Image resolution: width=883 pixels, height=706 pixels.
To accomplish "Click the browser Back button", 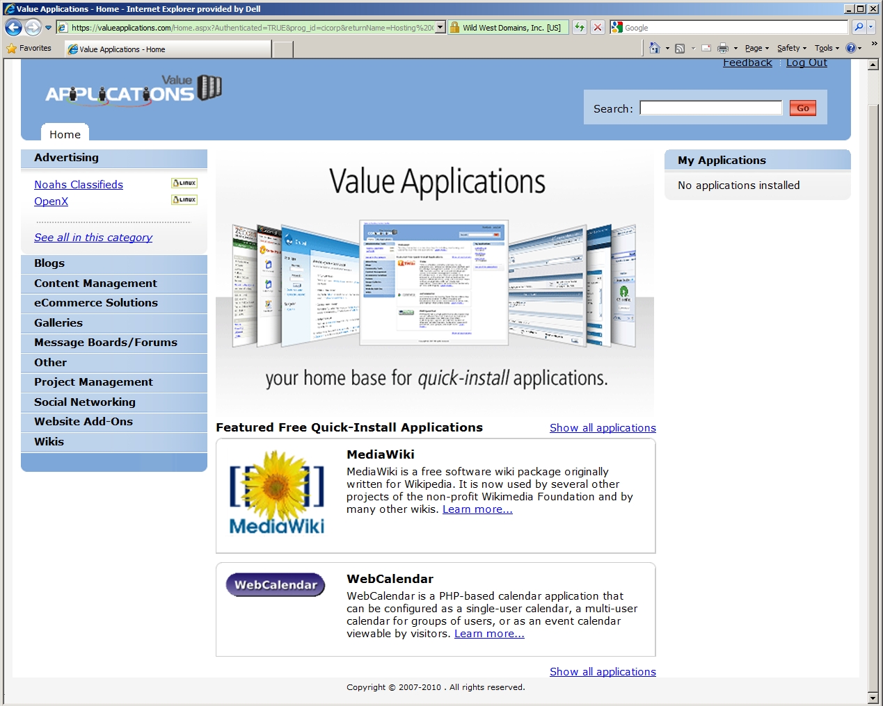I will point(13,27).
